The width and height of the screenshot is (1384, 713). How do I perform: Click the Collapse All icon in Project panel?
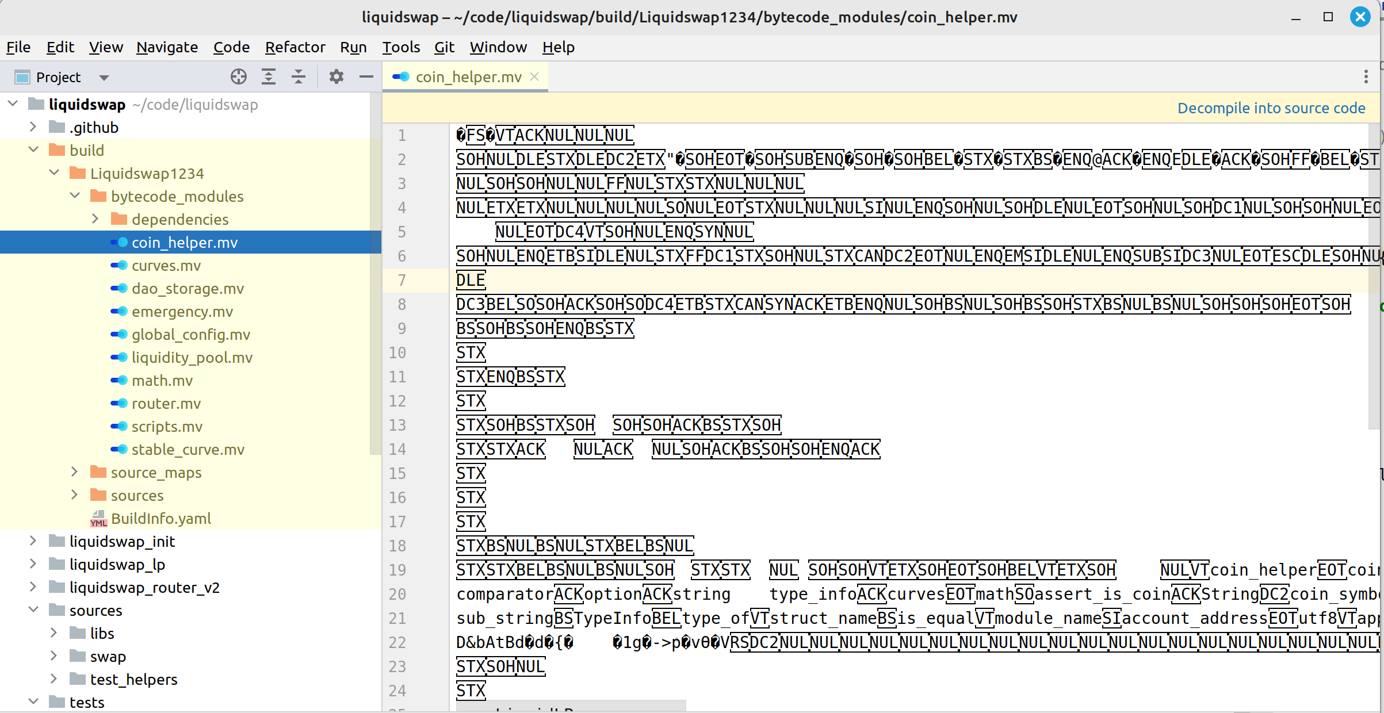click(x=299, y=76)
